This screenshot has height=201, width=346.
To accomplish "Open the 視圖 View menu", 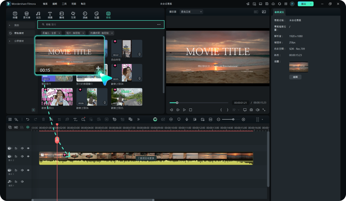I will click(x=74, y=4).
